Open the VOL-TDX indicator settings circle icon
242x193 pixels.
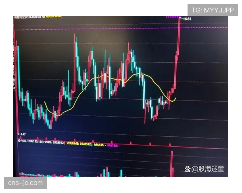pyautogui.click(x=19, y=140)
